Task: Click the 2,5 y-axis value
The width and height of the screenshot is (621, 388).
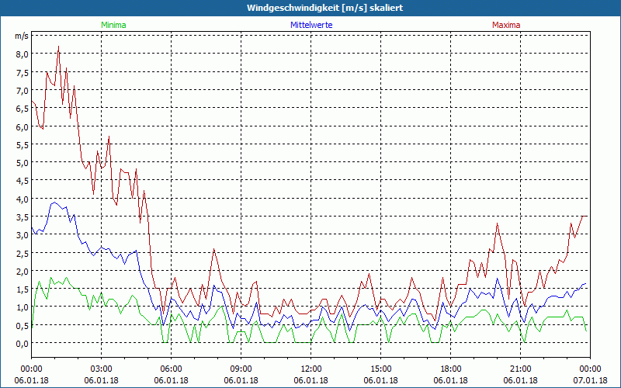Action: click(22, 254)
